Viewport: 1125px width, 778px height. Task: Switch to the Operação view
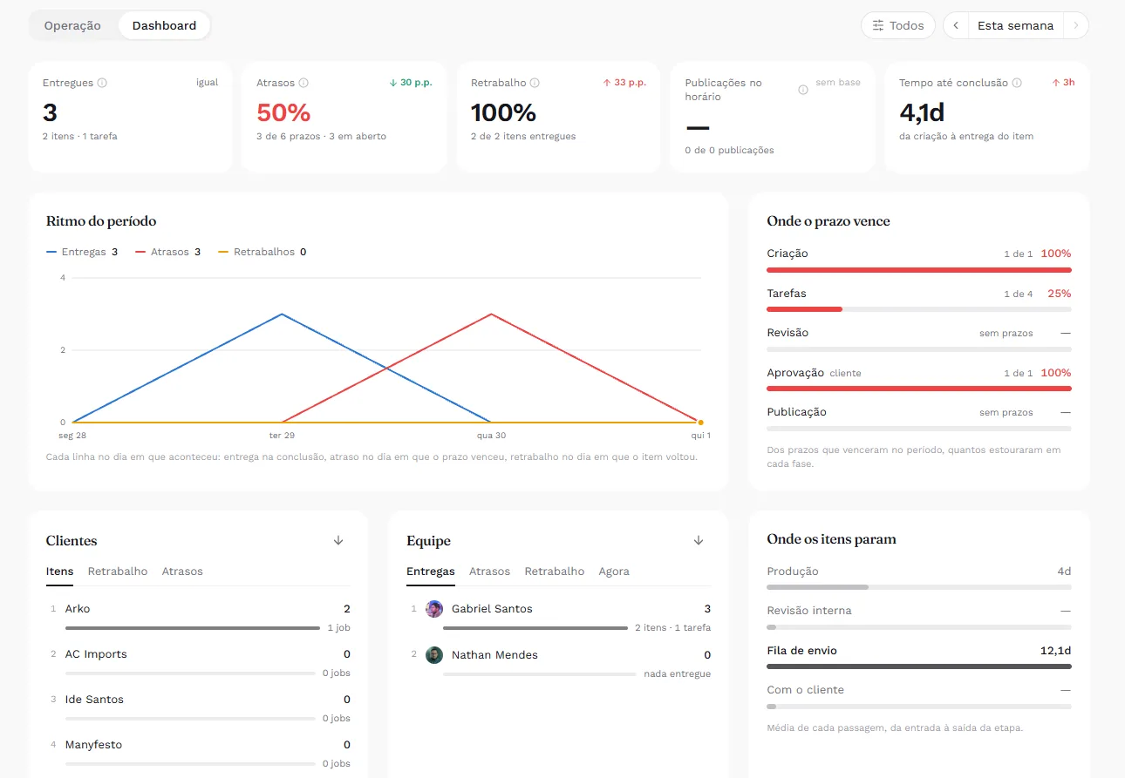click(x=72, y=25)
